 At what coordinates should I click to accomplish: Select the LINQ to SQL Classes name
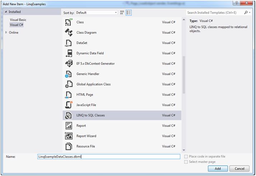(x=90, y=115)
